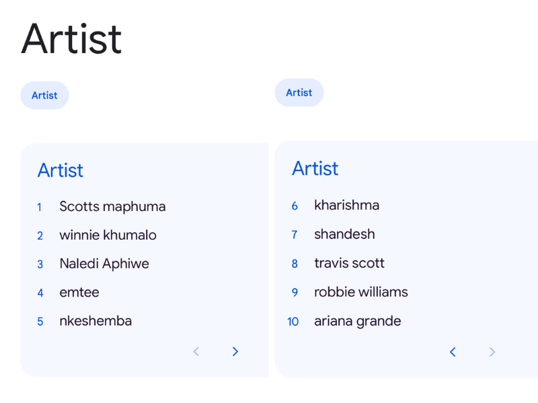Click the Artist page title
The height and width of the screenshot is (403, 538).
(x=71, y=38)
